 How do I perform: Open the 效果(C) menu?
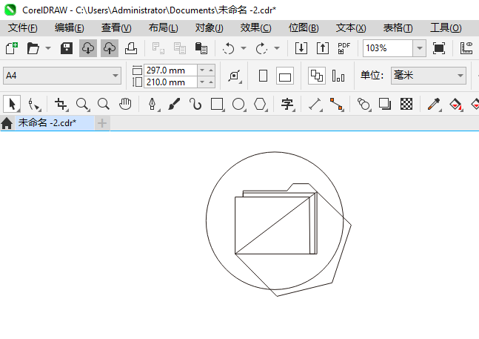255,28
